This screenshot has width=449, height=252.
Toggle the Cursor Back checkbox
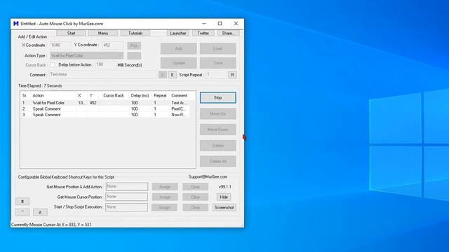point(53,65)
